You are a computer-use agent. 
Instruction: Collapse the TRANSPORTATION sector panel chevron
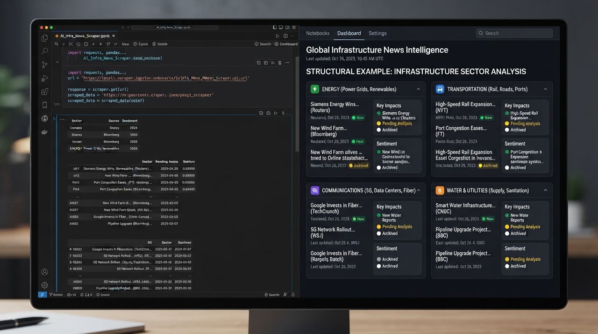click(545, 89)
